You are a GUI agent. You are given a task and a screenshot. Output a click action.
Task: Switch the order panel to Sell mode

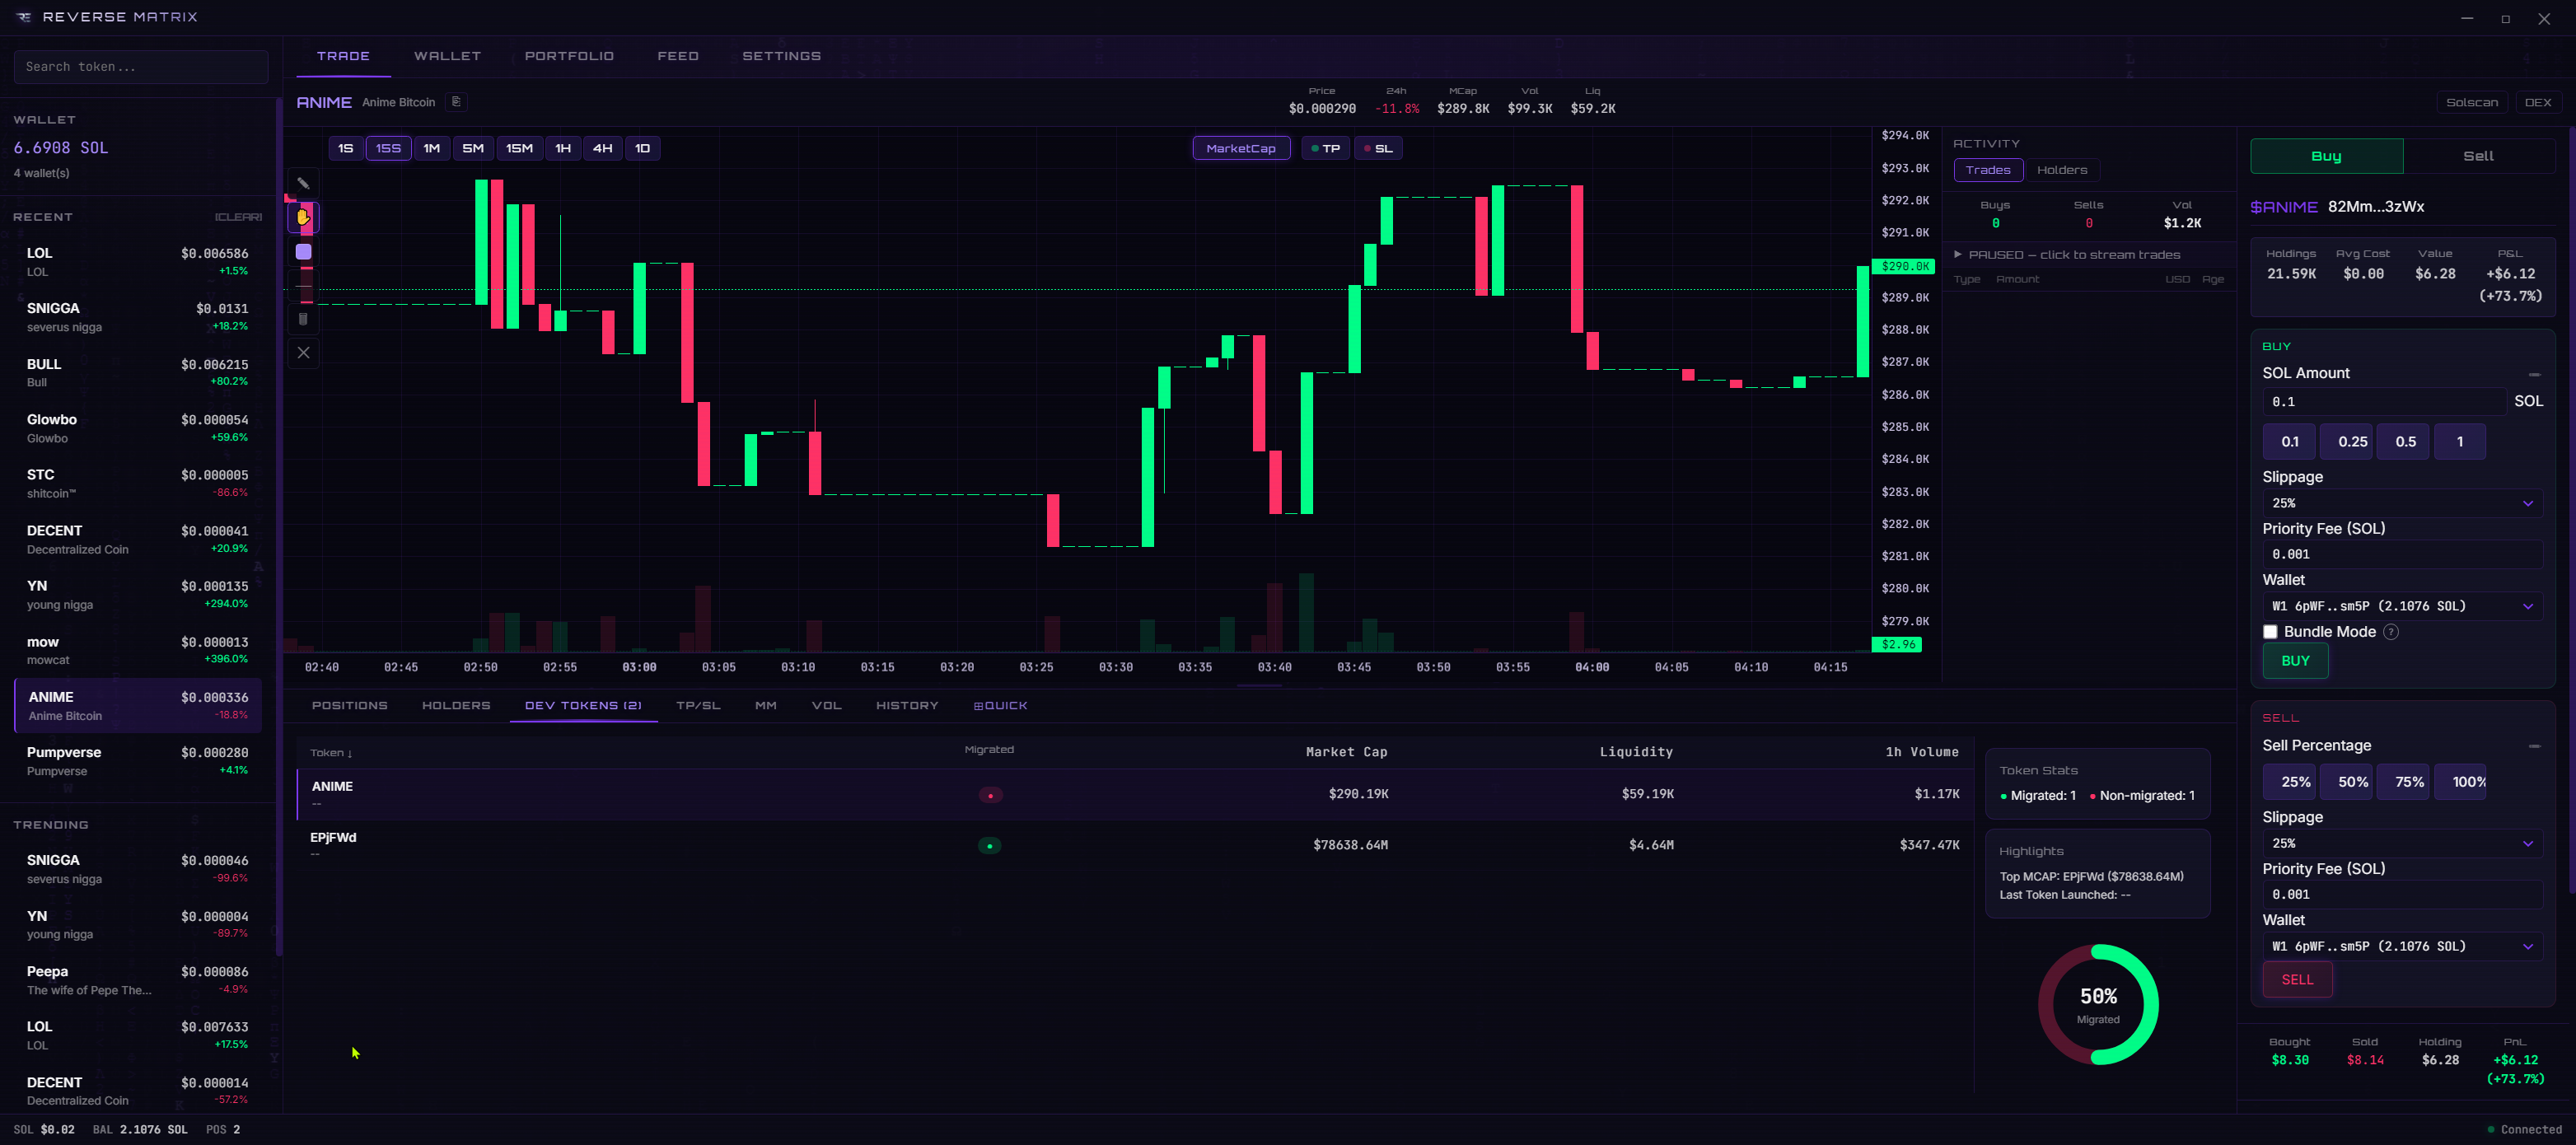(x=2478, y=156)
